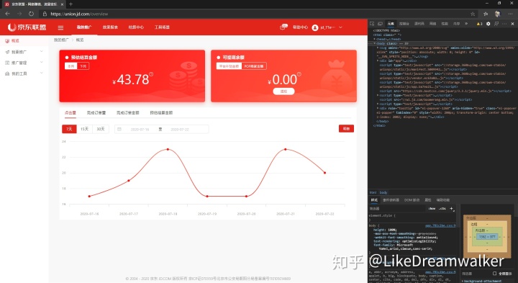Select the 15天 range option
518x283 pixels.
coord(85,129)
